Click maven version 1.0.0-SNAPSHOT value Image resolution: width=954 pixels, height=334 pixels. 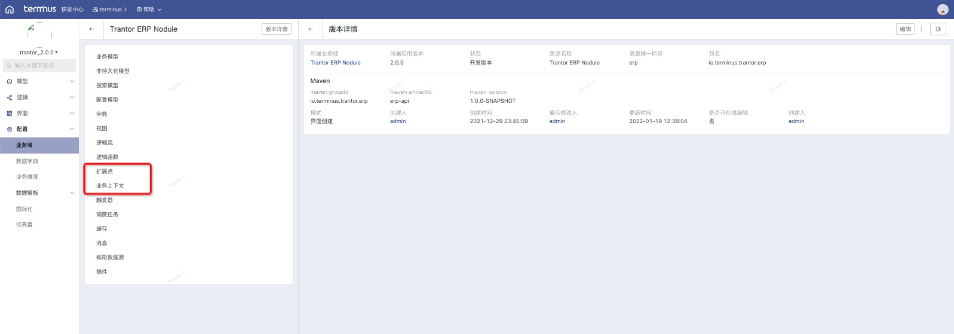[x=493, y=101]
